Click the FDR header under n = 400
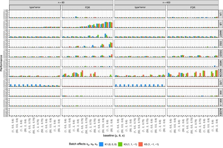Viewport: 223px width, 148px height. pos(193,7)
